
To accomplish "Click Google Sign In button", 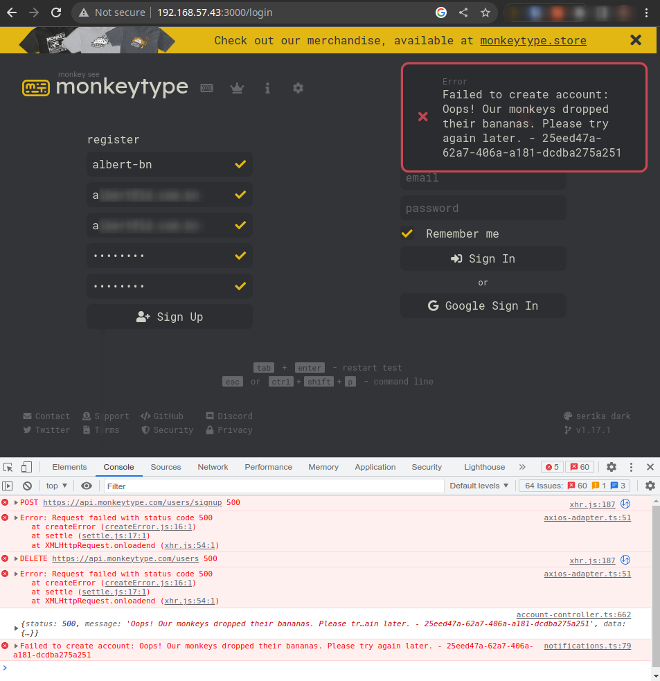I will pyautogui.click(x=483, y=306).
